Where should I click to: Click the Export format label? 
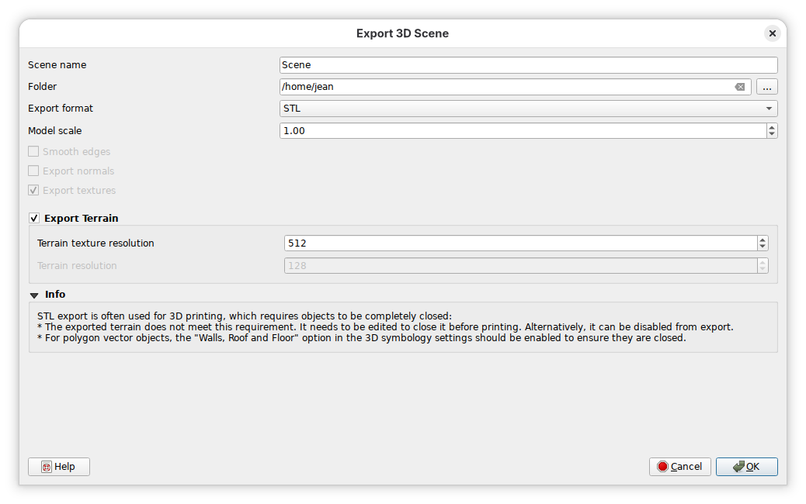[x=61, y=109]
